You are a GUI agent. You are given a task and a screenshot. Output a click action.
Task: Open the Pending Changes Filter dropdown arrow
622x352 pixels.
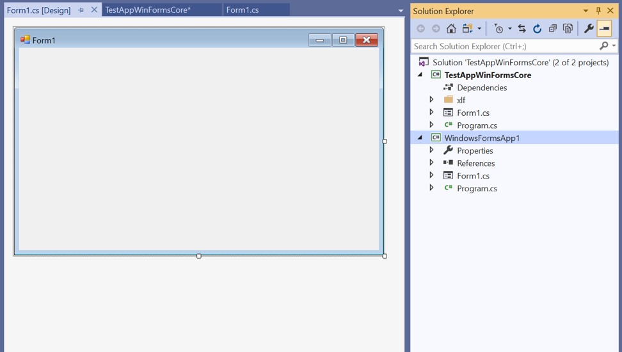pos(510,29)
